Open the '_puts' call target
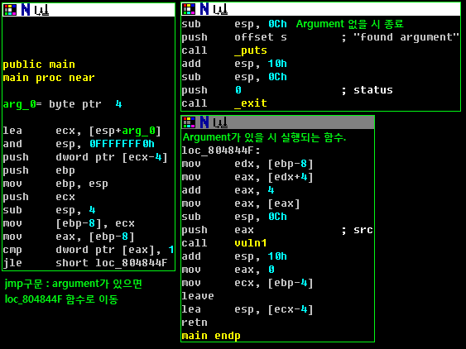This screenshot has width=466, height=349. point(251,50)
